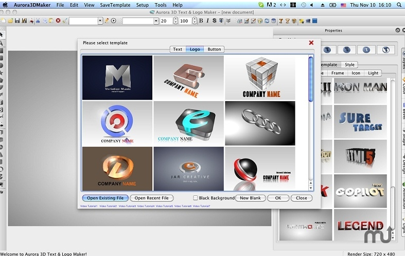405x256 pixels.
Task: Switch to the Button template tab
Action: pyautogui.click(x=214, y=49)
